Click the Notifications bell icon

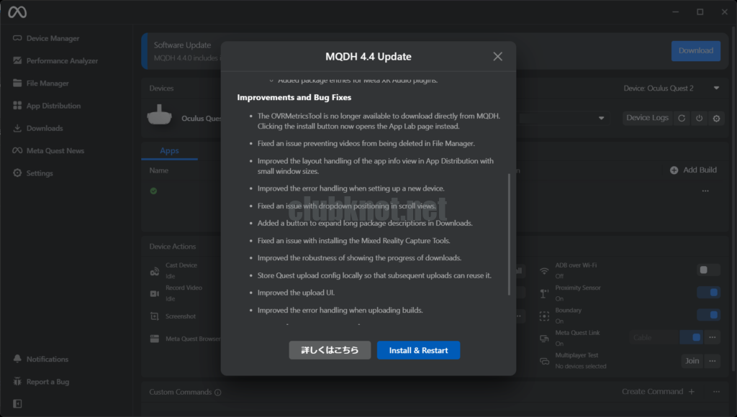click(18, 359)
